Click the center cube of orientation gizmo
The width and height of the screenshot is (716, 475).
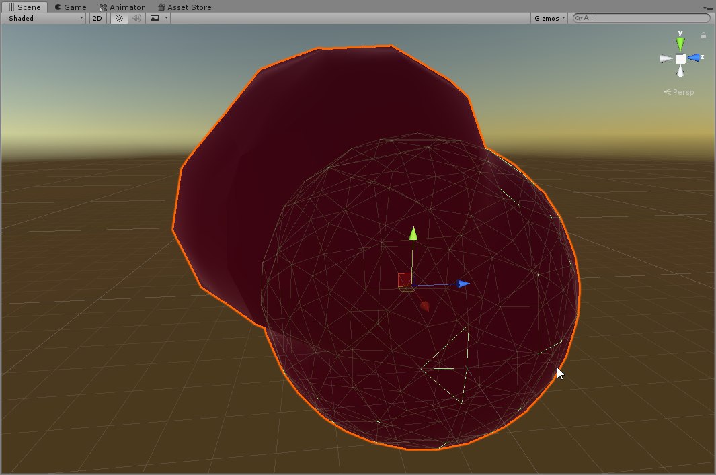tap(680, 59)
